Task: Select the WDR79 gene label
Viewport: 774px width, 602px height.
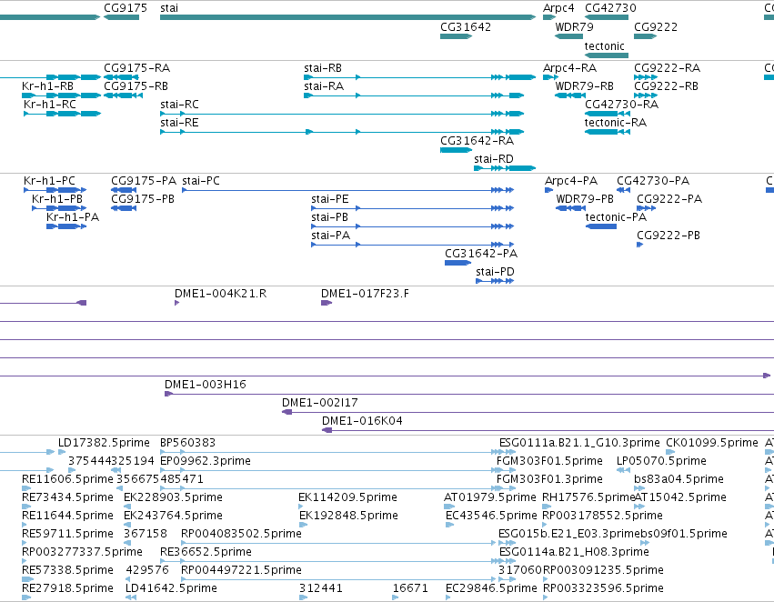Action: pos(574,27)
